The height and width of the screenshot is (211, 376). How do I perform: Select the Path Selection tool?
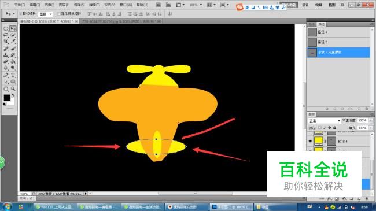coord(6,82)
